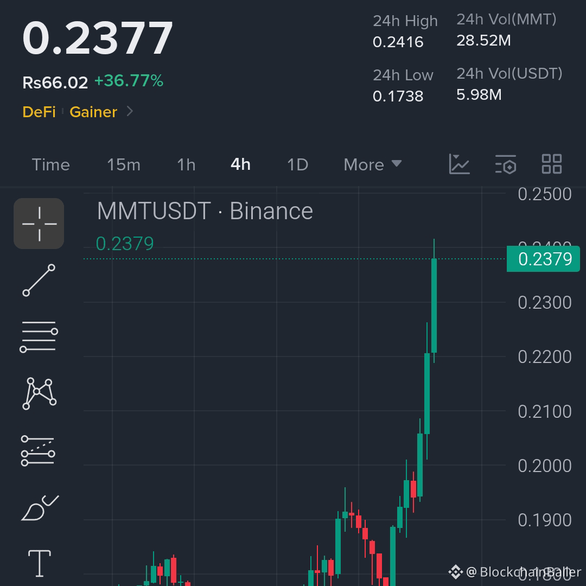
Task: Click the 0.2500 price axis label
Action: [x=545, y=194]
